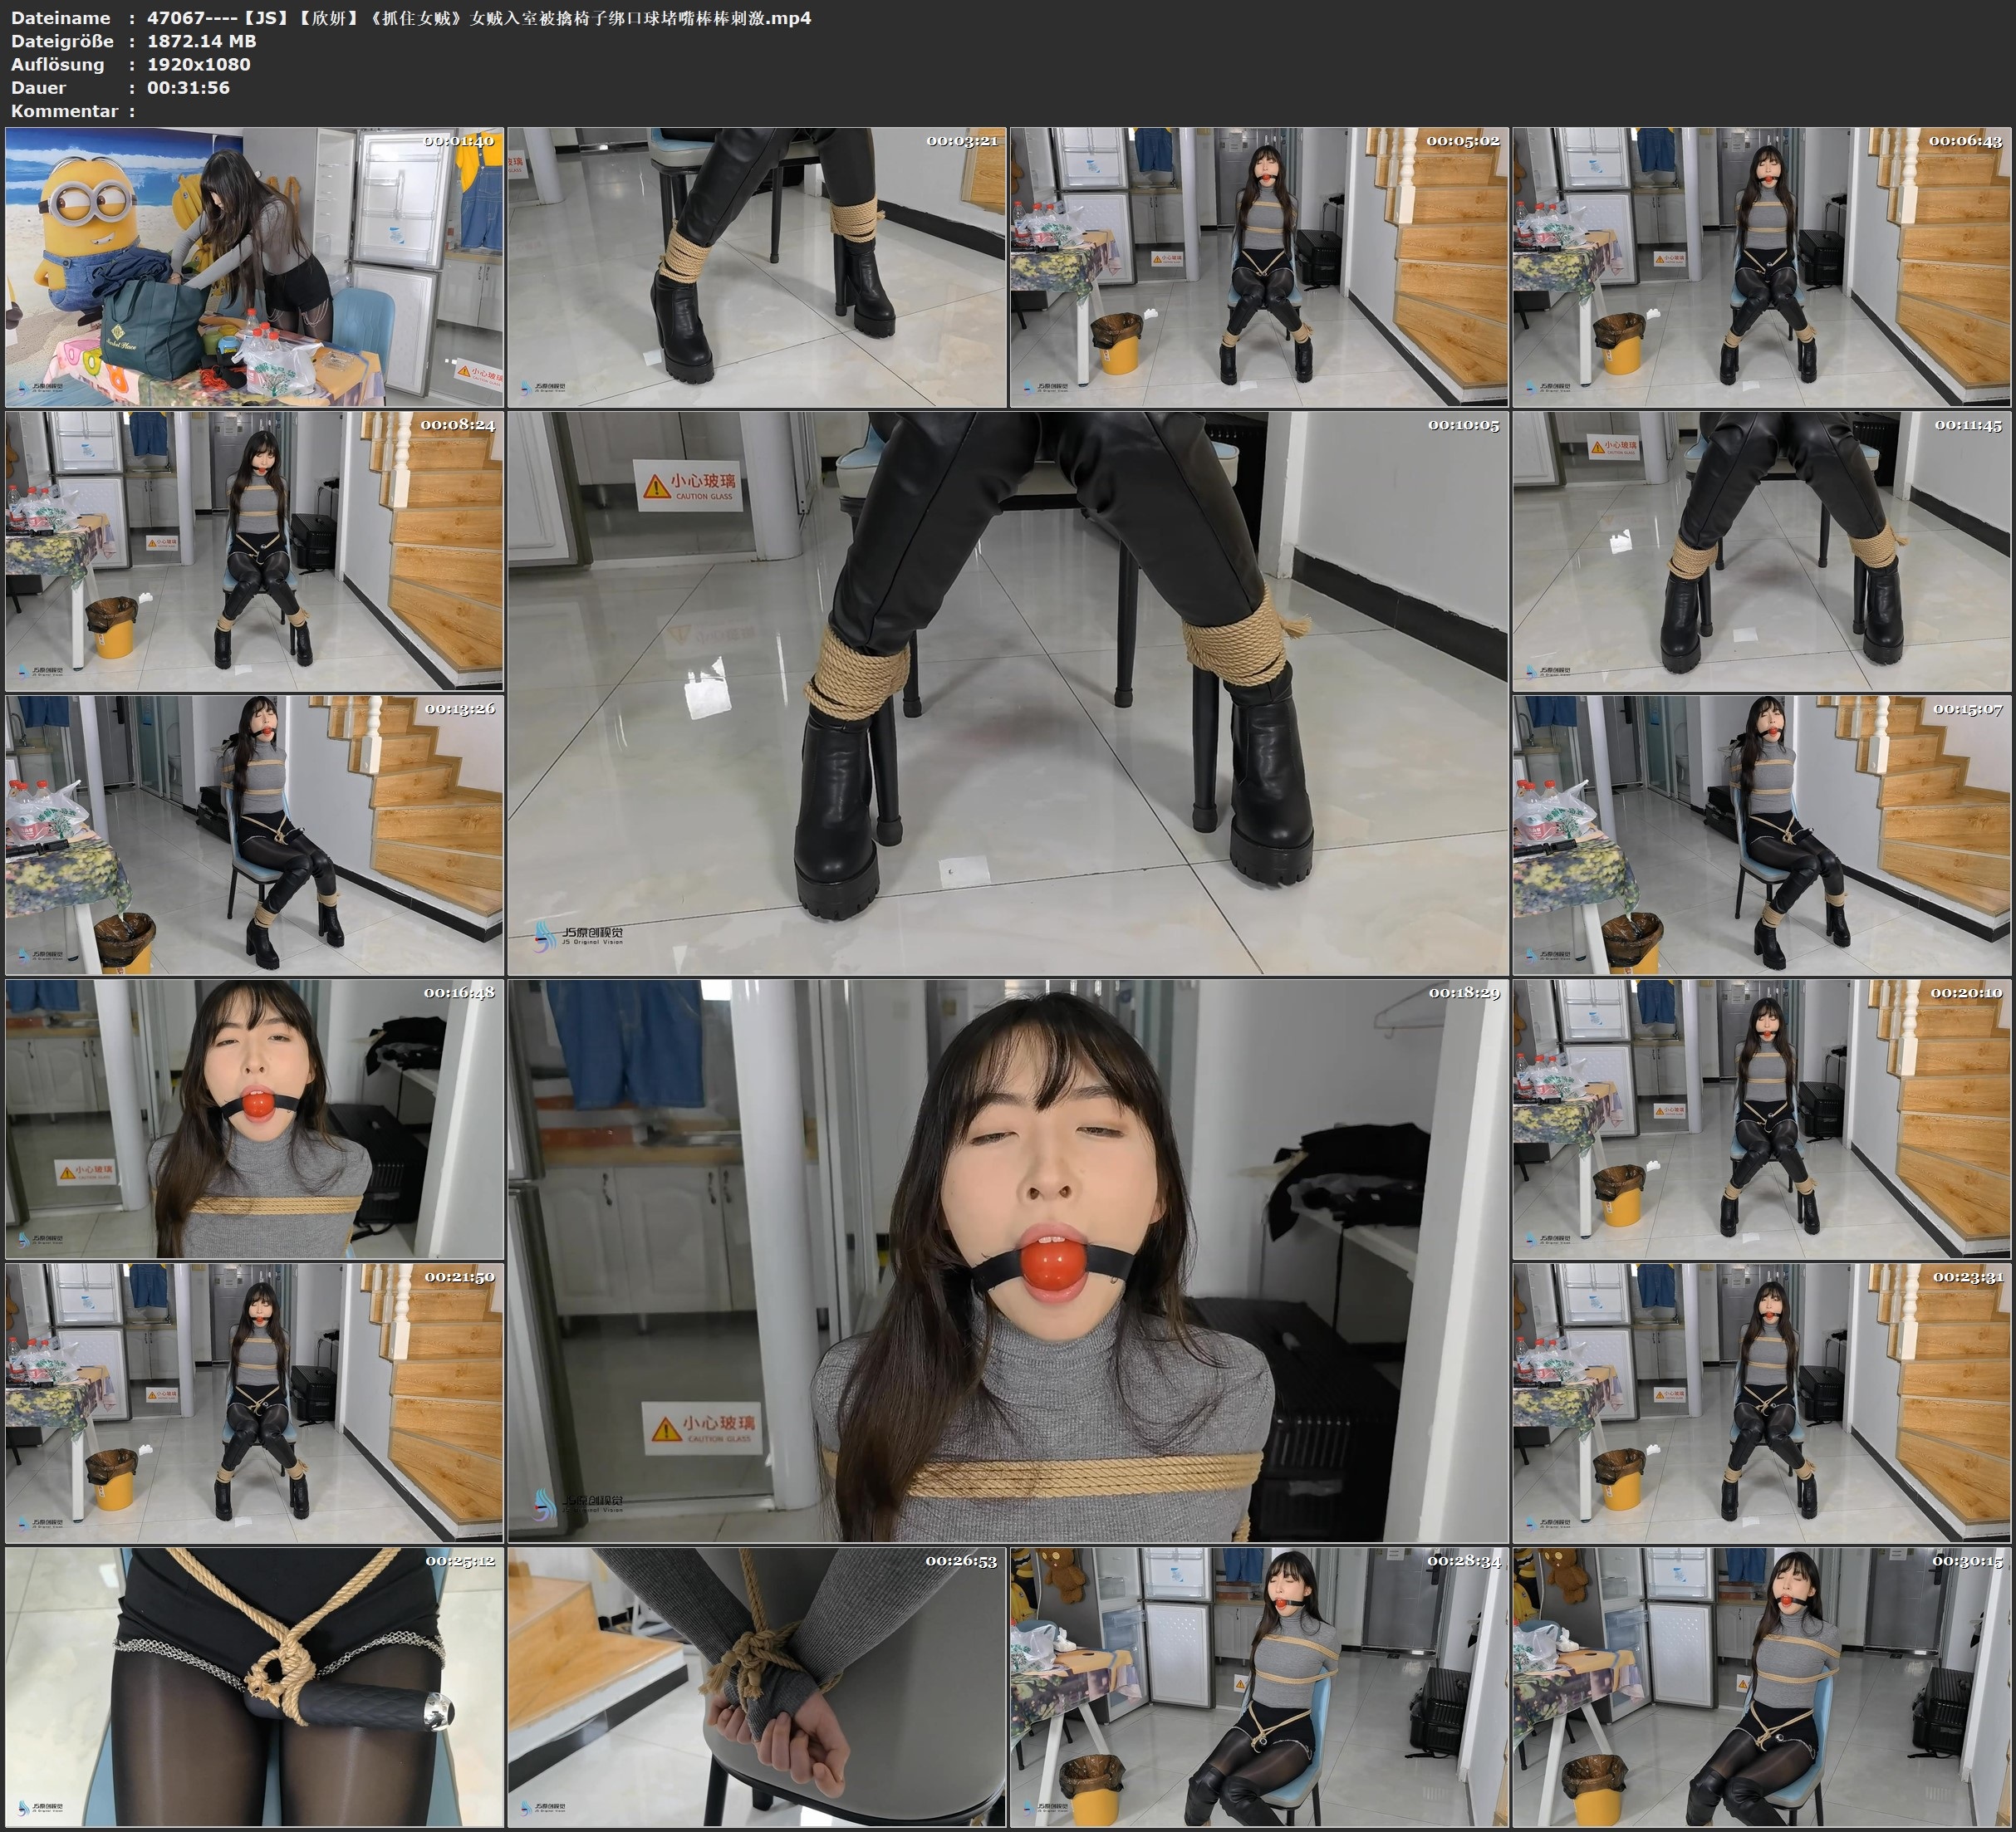Click the Dateiname file name text
Screen dimensions: 2016x1832
479,17
